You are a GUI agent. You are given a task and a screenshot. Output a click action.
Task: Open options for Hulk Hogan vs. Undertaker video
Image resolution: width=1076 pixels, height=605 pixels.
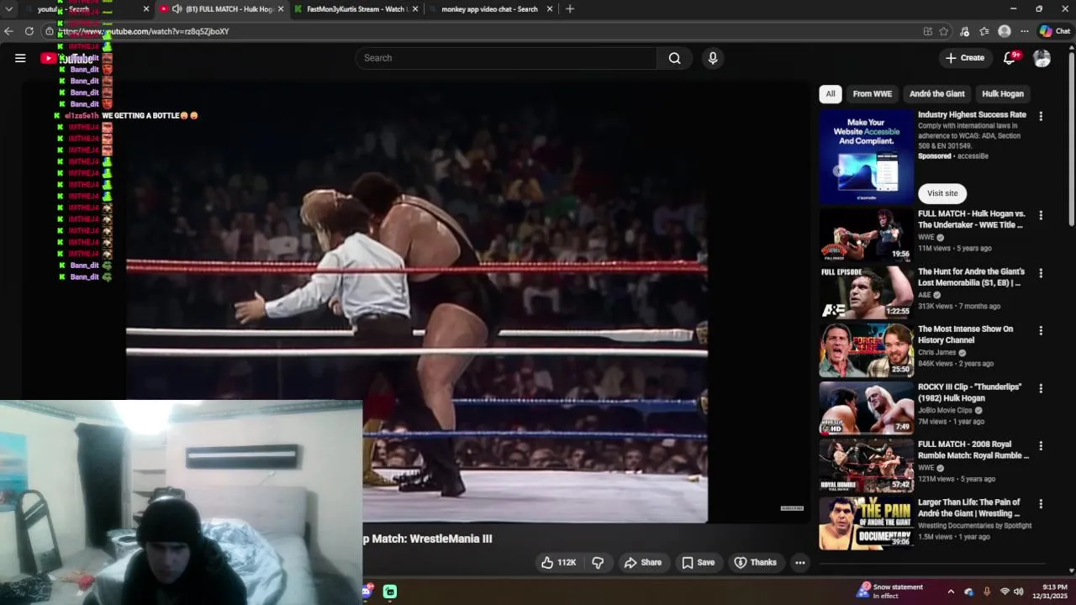1041,215
